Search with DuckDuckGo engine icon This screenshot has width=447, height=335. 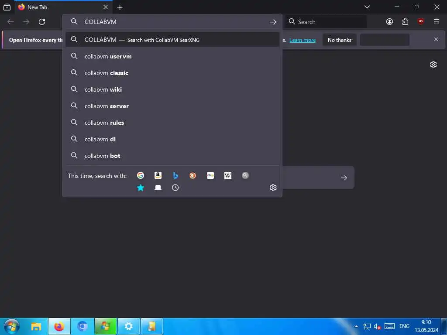(x=193, y=175)
